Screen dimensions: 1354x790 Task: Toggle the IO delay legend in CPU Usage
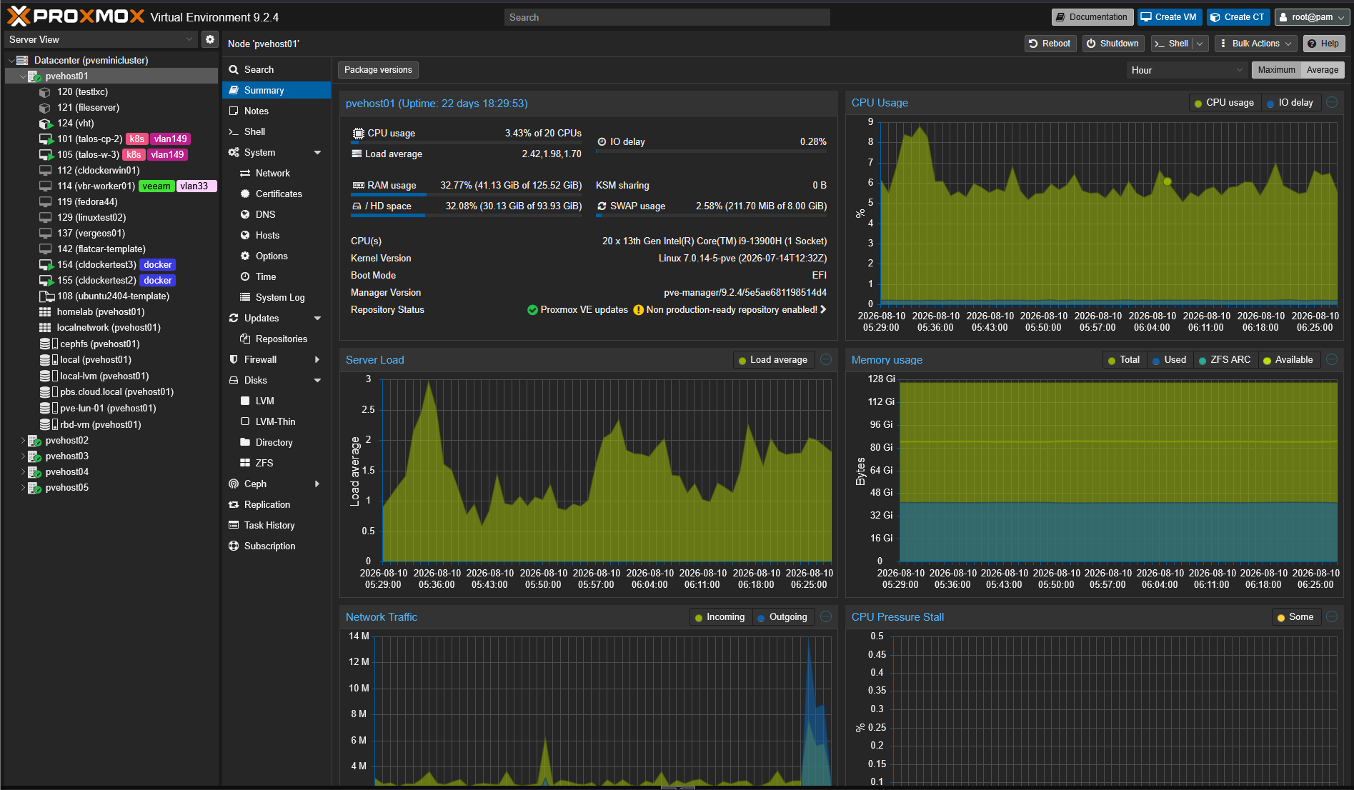coord(1290,103)
